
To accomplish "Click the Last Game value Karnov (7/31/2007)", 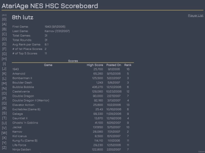I will (57, 31).
